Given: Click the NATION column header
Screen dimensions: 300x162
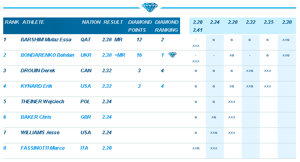Looking at the screenshot, I should point(91,22).
